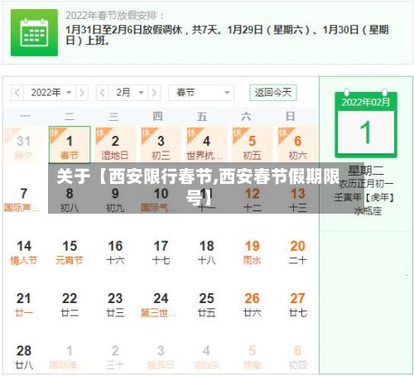414x376 pixels.
Task: Go to previous year arrow
Action: click(x=17, y=93)
